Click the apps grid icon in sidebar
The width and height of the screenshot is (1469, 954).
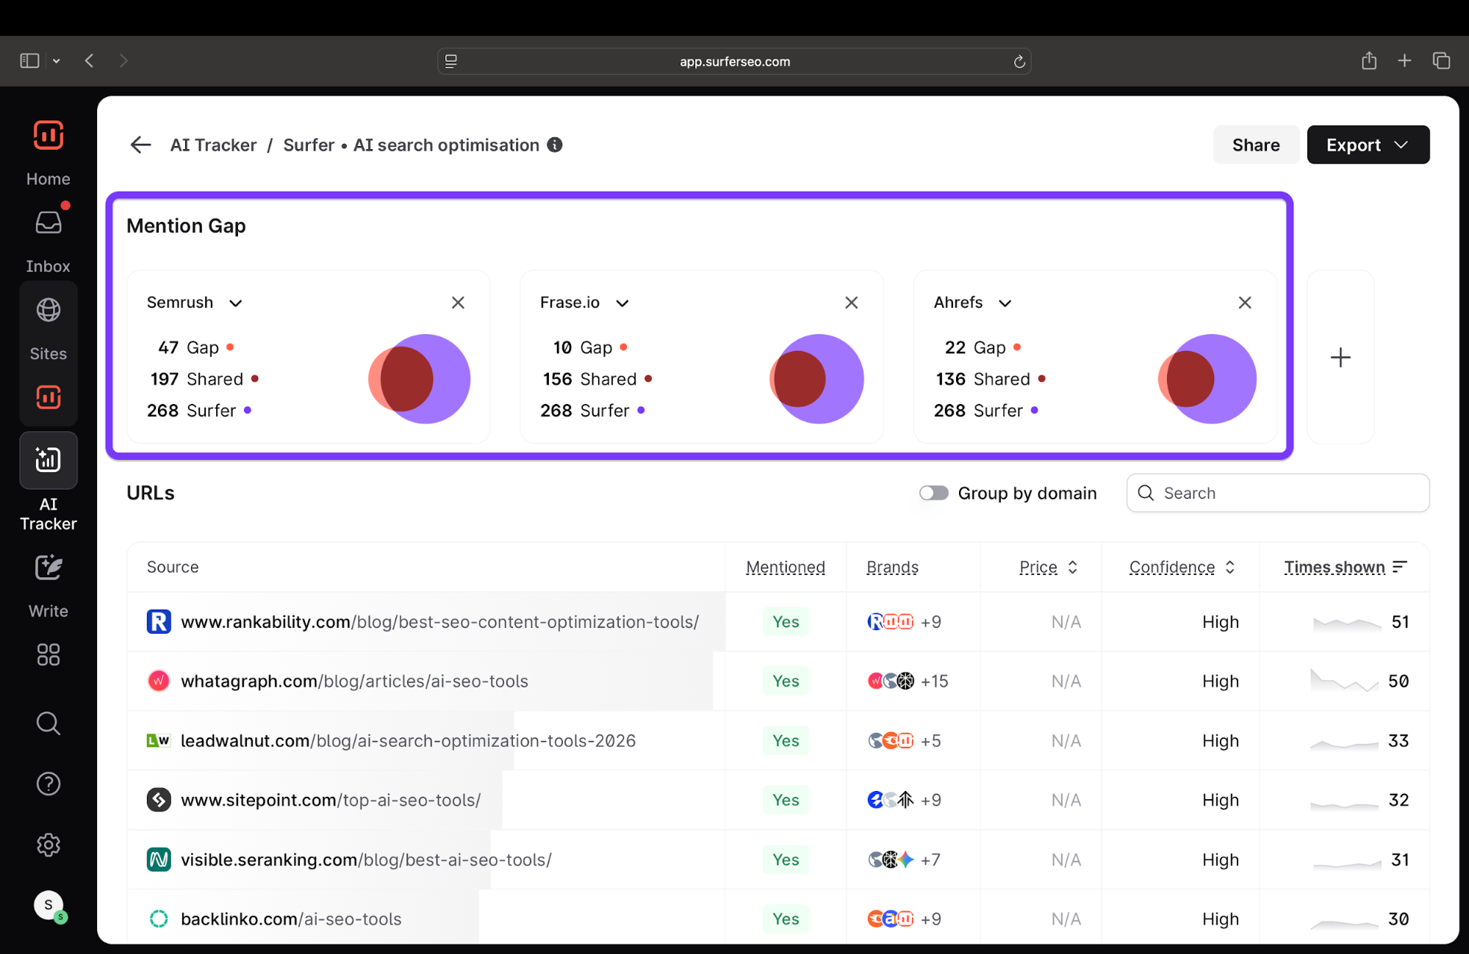(x=49, y=654)
